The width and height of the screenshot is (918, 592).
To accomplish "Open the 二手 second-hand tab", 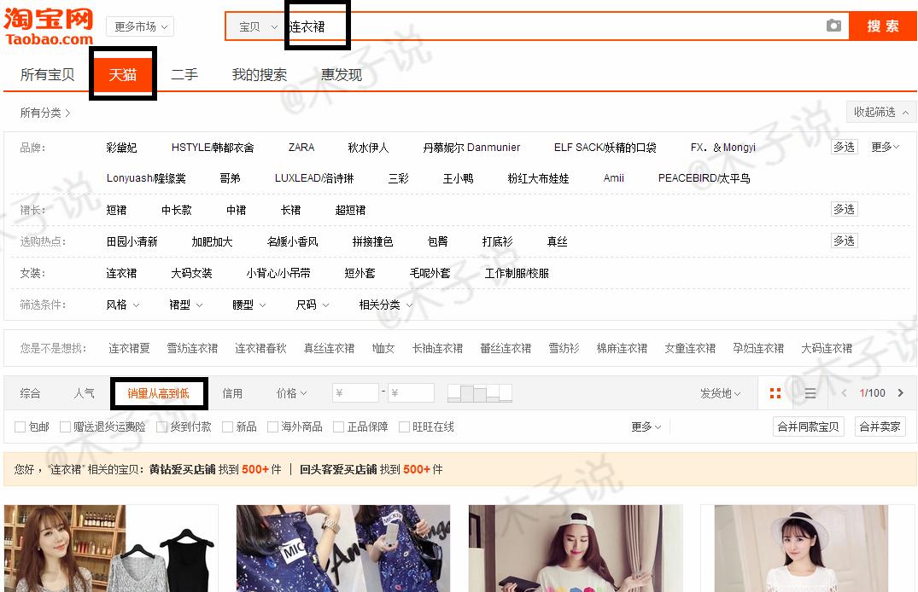I will pos(184,74).
